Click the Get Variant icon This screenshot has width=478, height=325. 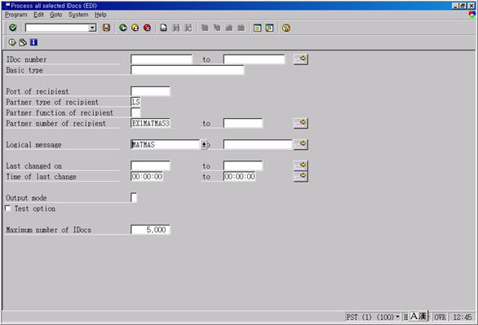(23, 42)
